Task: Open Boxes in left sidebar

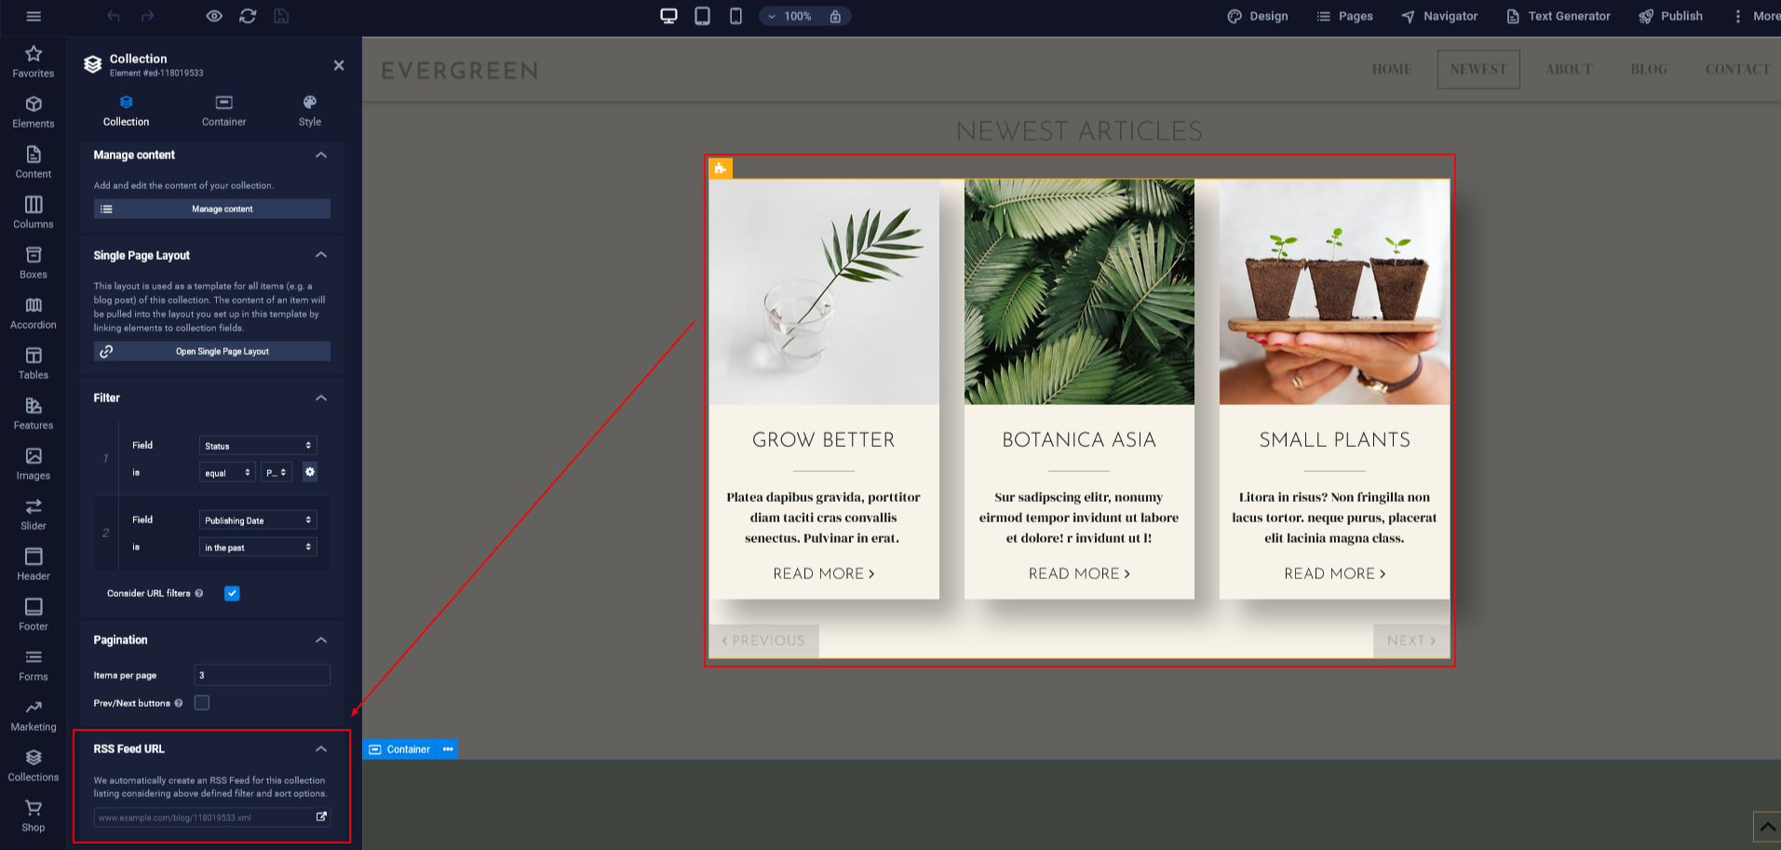Action: (x=34, y=263)
